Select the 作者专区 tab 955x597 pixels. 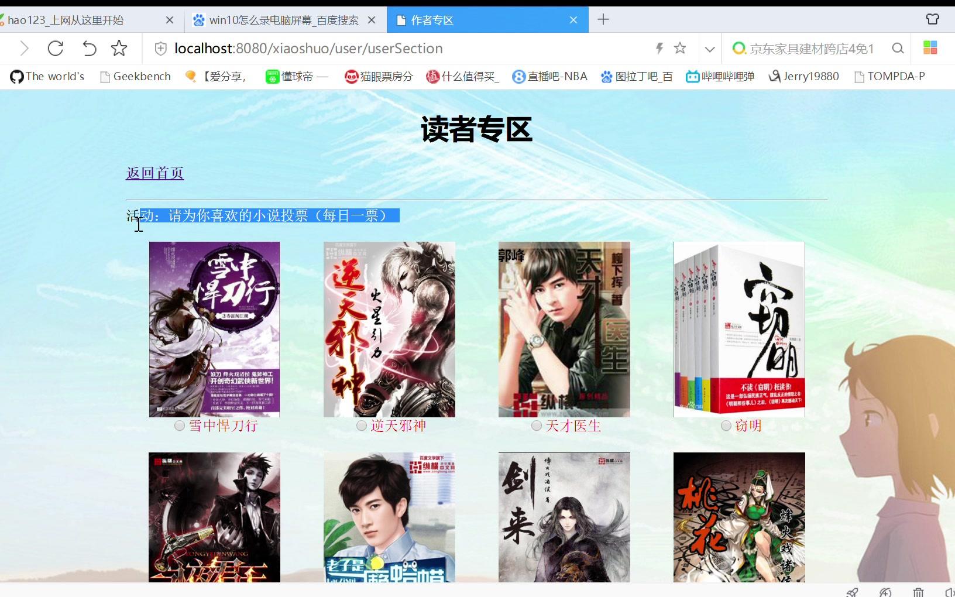click(487, 20)
